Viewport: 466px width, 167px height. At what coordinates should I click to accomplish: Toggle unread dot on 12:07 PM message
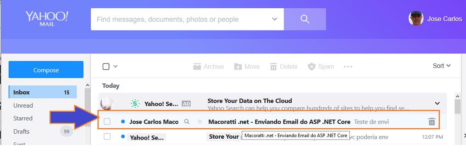coord(123,136)
